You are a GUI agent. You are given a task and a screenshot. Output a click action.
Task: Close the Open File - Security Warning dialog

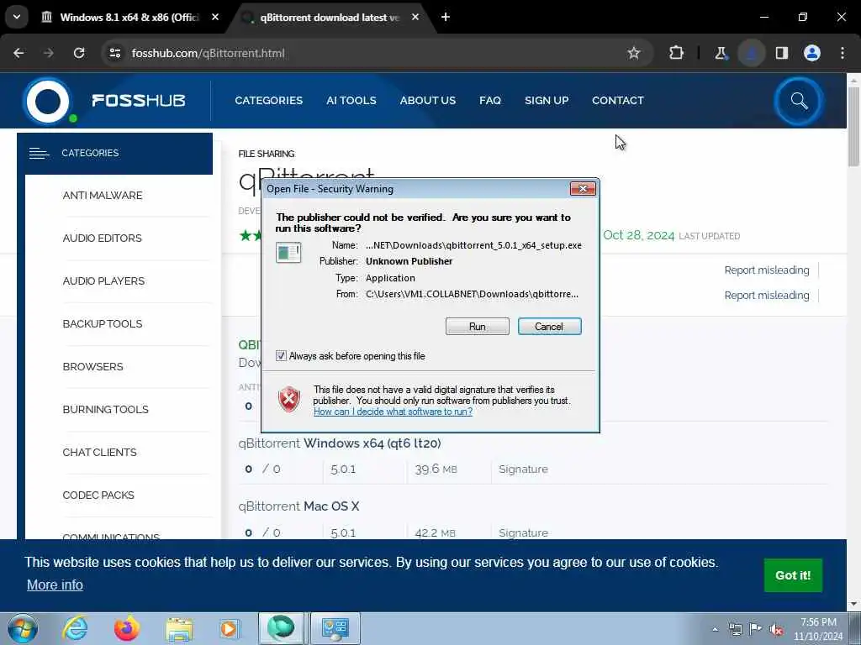583,189
